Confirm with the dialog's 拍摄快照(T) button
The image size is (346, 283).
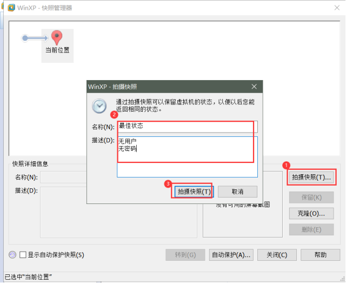[194, 192]
